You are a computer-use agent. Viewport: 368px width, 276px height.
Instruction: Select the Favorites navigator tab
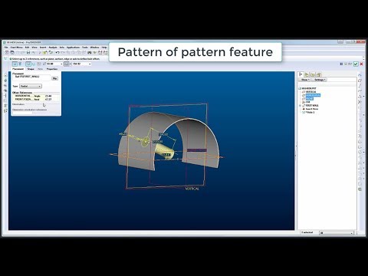click(x=313, y=74)
